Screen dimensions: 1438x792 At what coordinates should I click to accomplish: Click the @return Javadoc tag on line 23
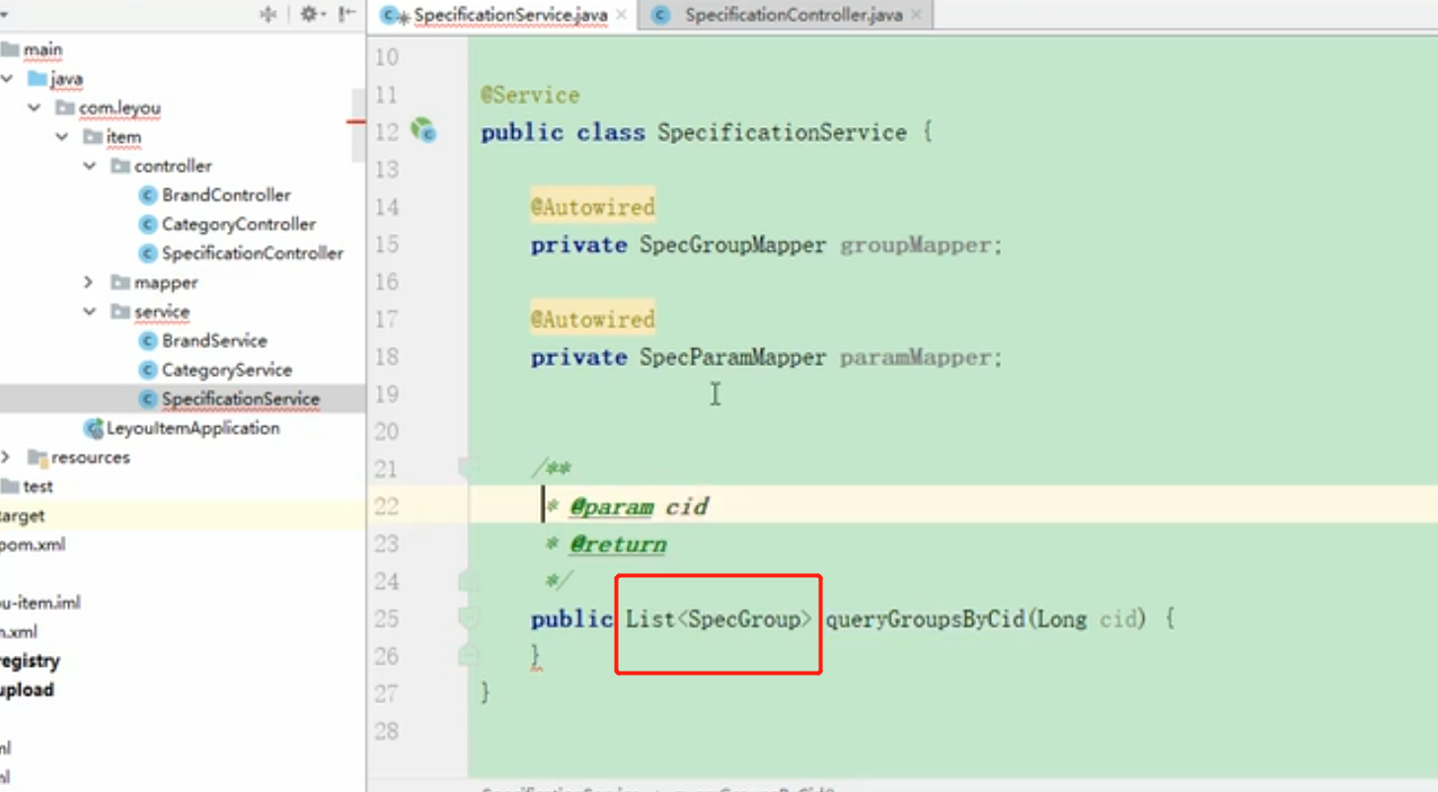tap(618, 544)
